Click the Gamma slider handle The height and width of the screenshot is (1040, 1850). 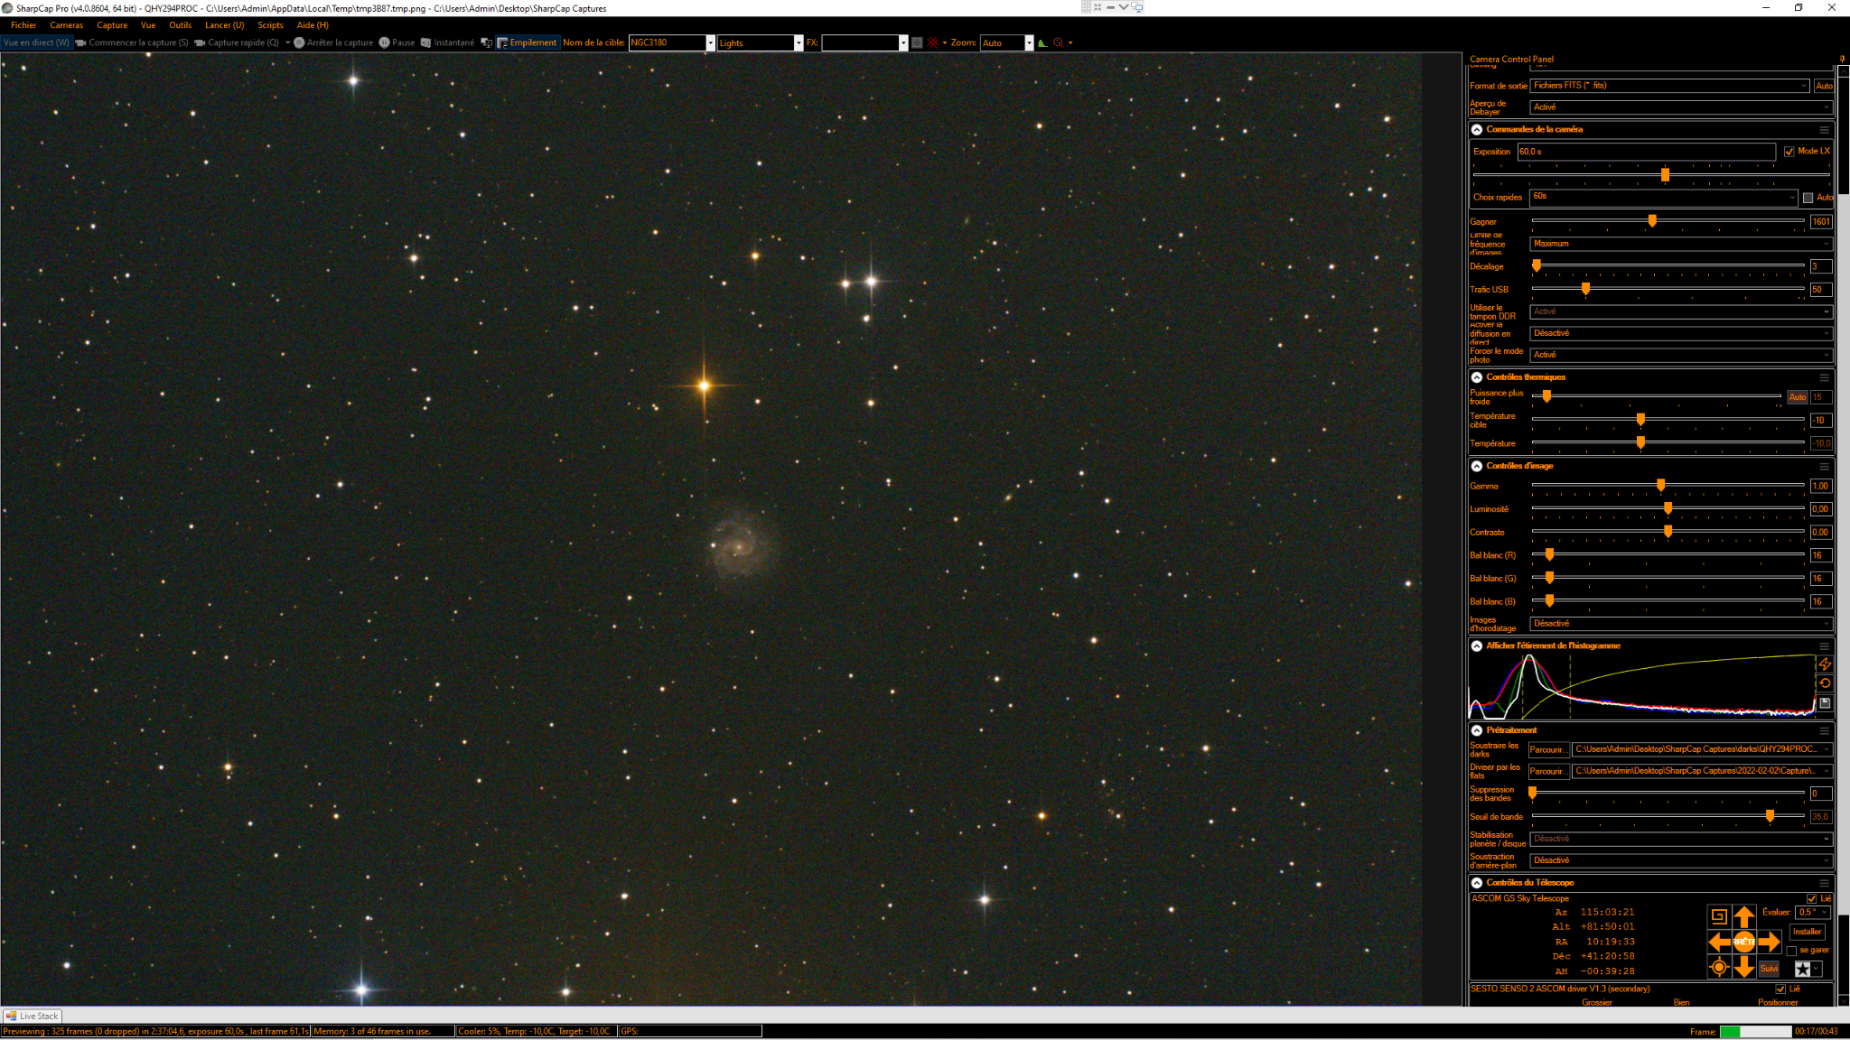tap(1660, 486)
